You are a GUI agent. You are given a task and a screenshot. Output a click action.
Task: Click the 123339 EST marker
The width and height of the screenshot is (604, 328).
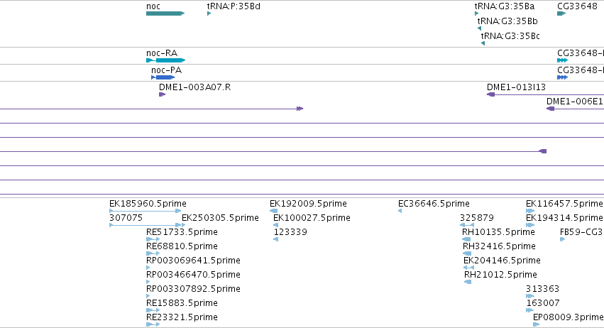[275, 239]
